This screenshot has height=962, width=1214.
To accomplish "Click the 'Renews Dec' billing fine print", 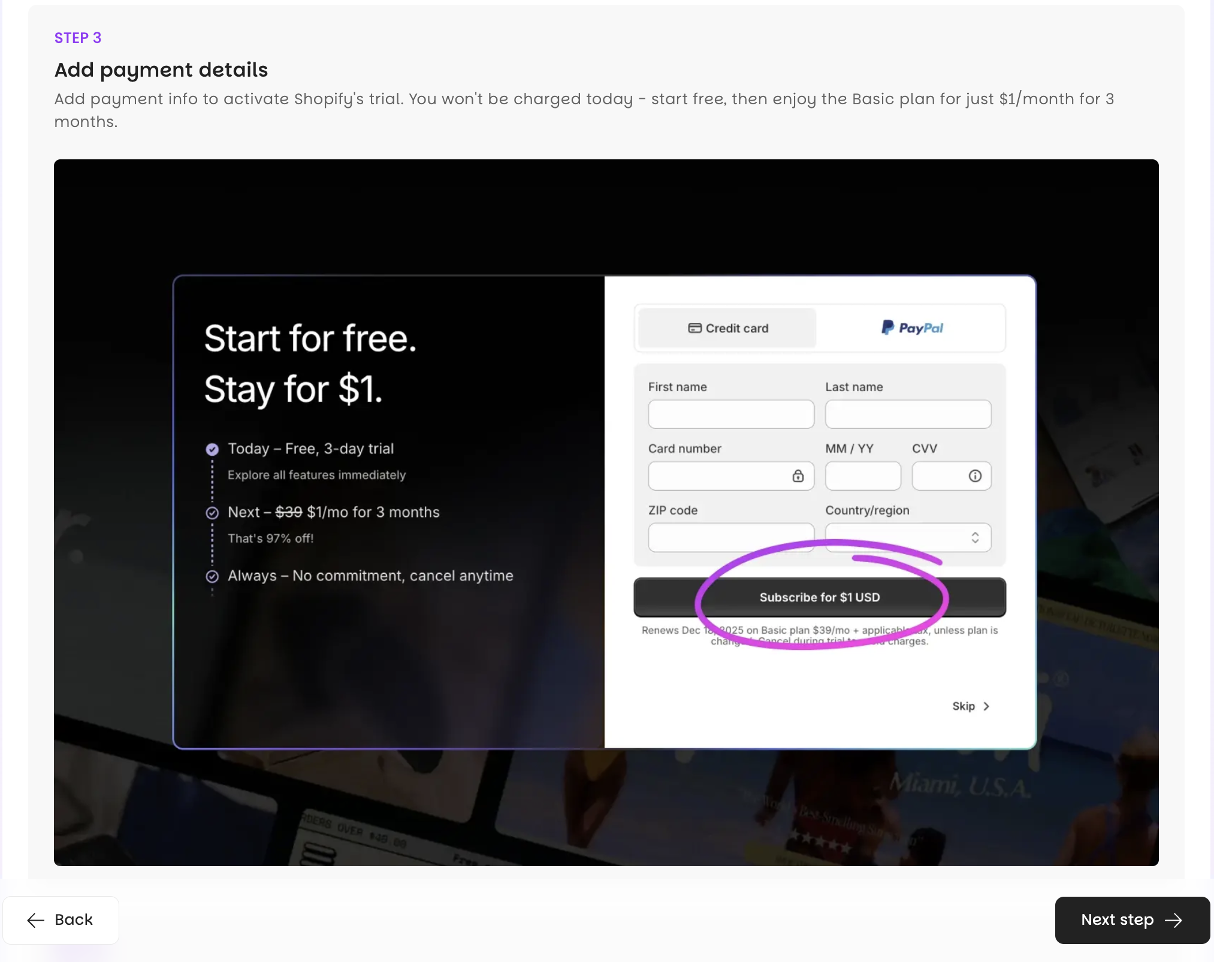I will tap(820, 636).
